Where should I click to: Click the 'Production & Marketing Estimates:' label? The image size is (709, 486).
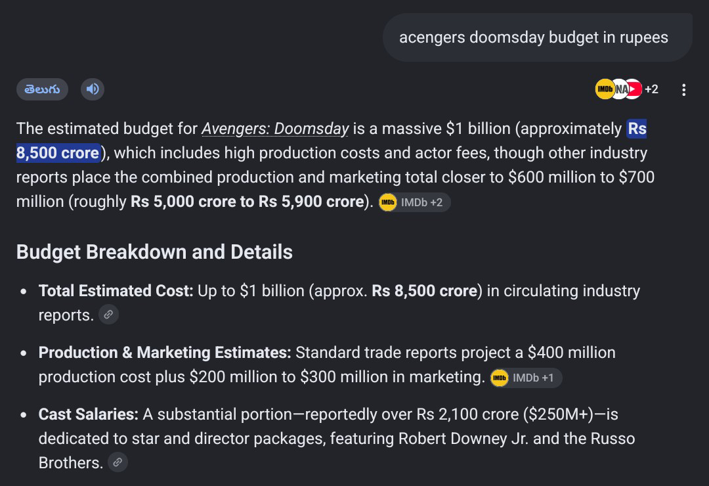165,353
